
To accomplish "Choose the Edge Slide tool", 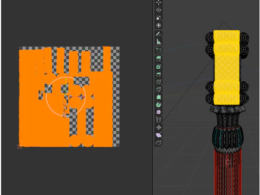I will click(159, 120).
